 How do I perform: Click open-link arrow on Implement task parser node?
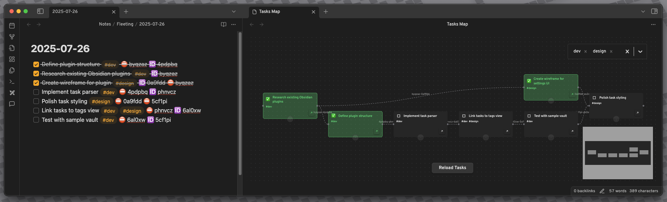(x=442, y=131)
